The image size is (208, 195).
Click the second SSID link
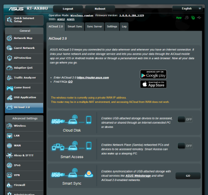(x=71, y=19)
